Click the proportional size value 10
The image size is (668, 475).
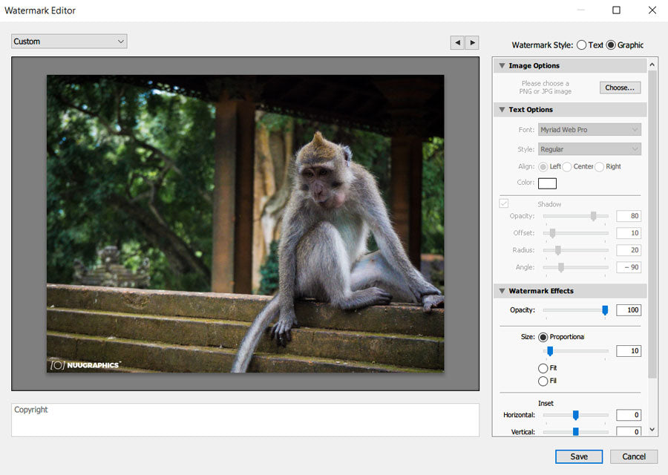click(629, 351)
